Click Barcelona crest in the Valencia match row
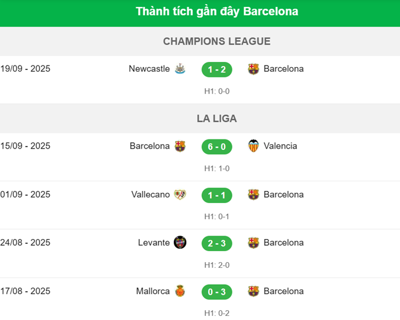The width and height of the screenshot is (400, 320). click(180, 146)
